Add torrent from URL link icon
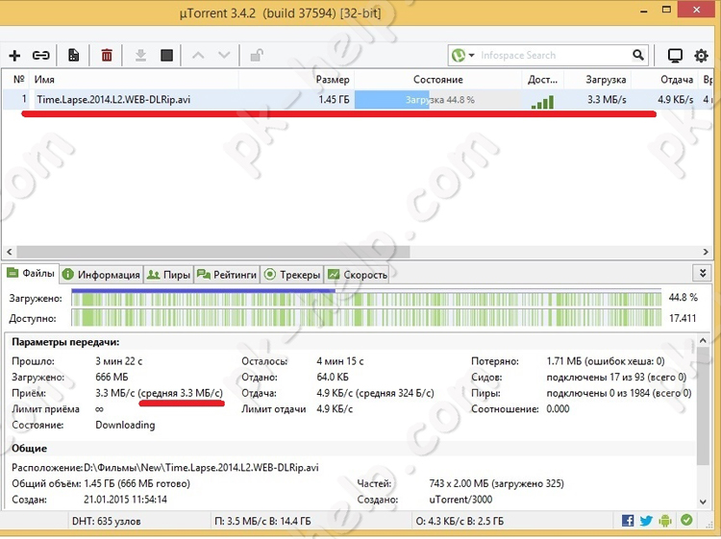 tap(41, 56)
